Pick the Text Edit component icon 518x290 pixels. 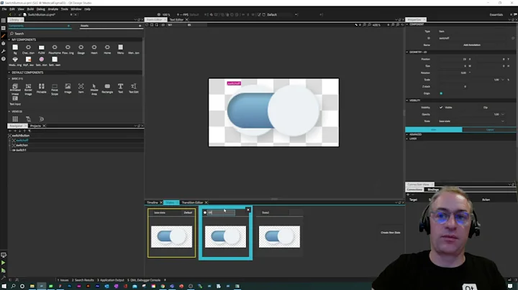134,86
